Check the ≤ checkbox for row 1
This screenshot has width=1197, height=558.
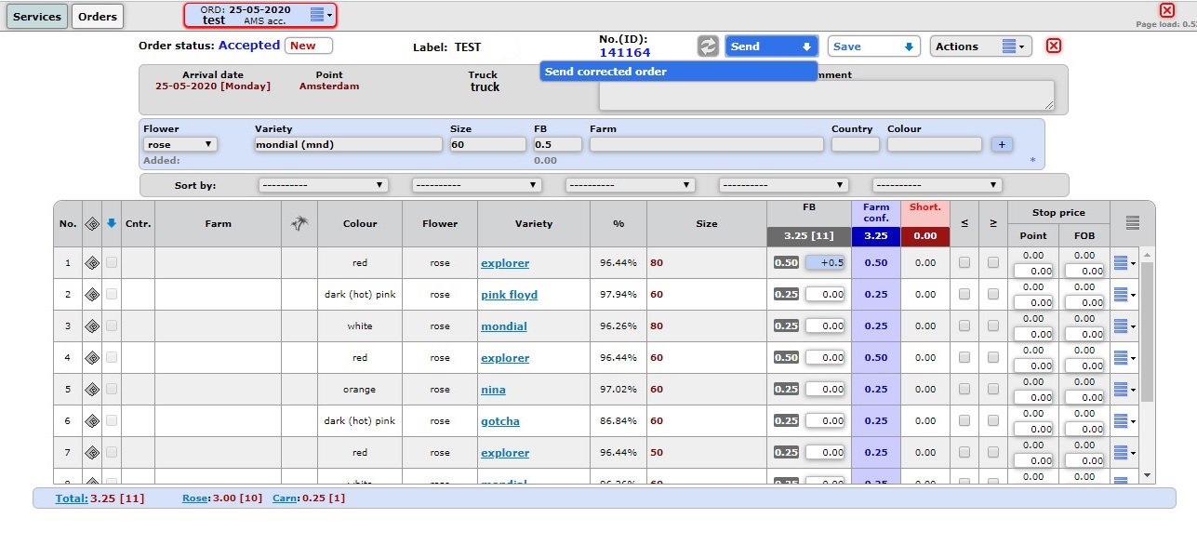click(964, 263)
